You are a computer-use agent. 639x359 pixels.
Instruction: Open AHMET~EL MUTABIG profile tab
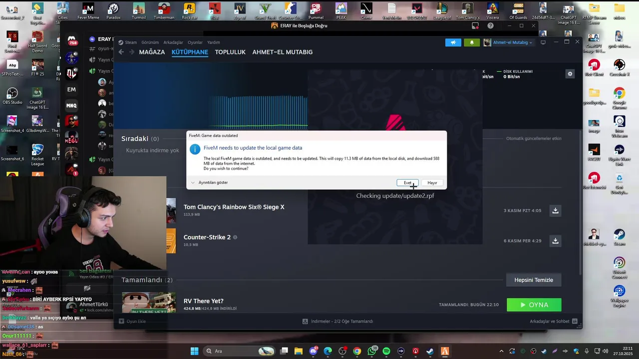click(283, 52)
